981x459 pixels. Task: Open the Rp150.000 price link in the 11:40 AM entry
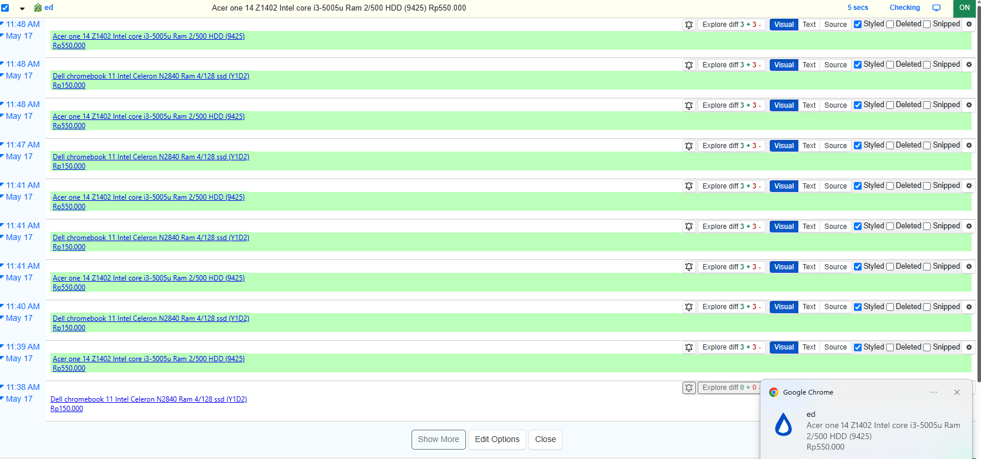69,328
